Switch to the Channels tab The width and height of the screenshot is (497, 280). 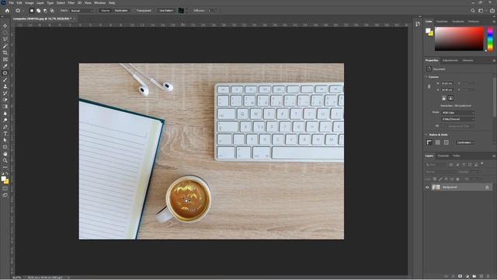coord(443,156)
